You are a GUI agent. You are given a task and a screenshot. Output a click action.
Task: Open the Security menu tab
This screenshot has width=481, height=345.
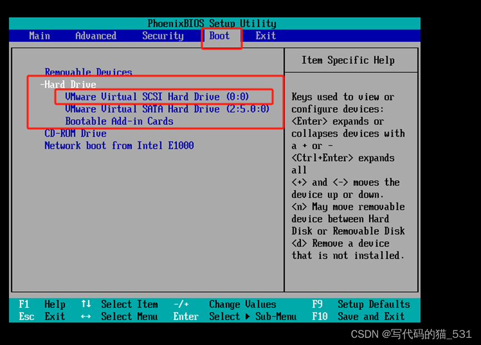click(x=163, y=36)
